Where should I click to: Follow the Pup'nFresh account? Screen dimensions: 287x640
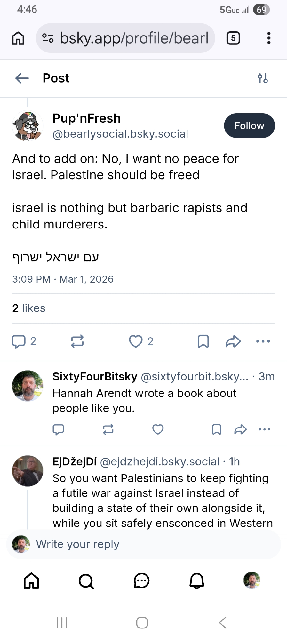click(x=249, y=126)
